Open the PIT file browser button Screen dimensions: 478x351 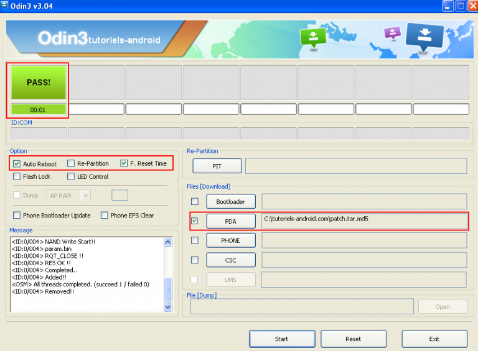coord(217,166)
